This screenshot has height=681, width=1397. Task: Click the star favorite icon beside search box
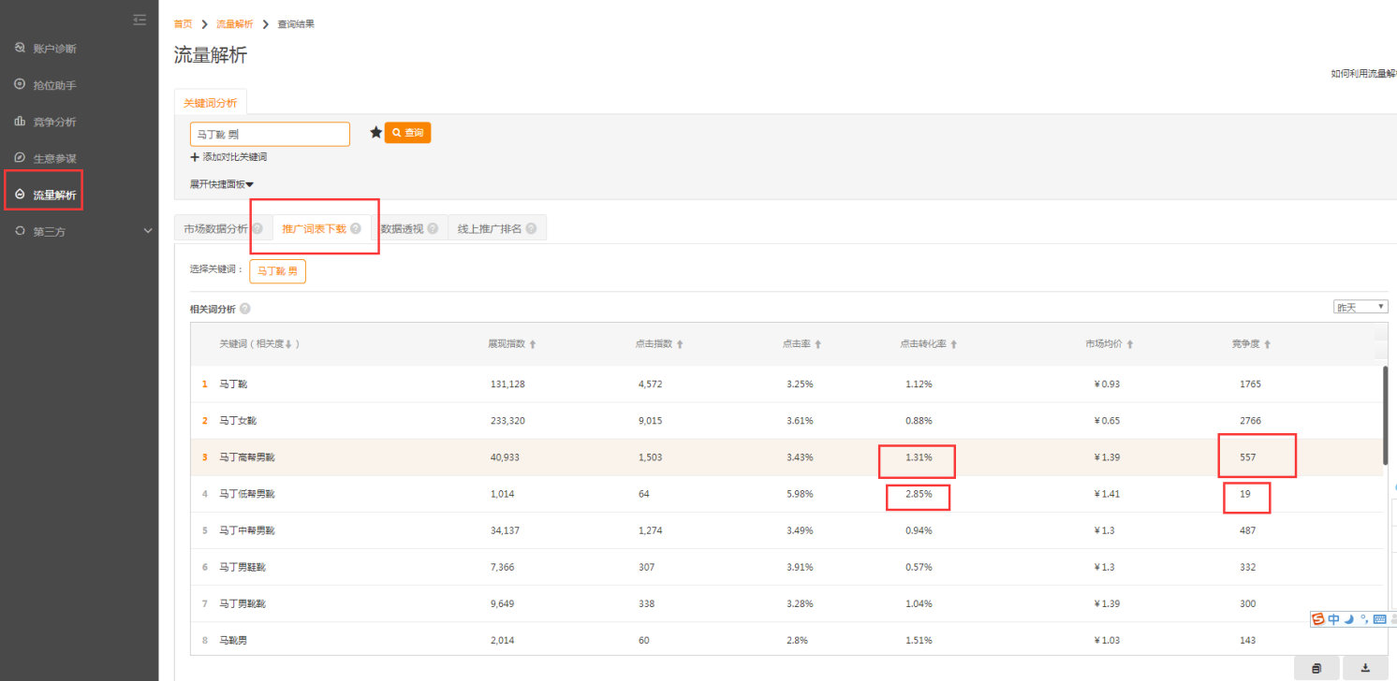[x=375, y=133]
